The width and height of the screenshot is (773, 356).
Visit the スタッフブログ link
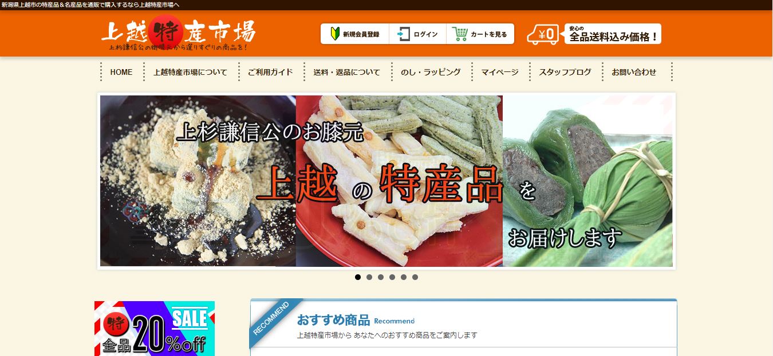pos(565,72)
